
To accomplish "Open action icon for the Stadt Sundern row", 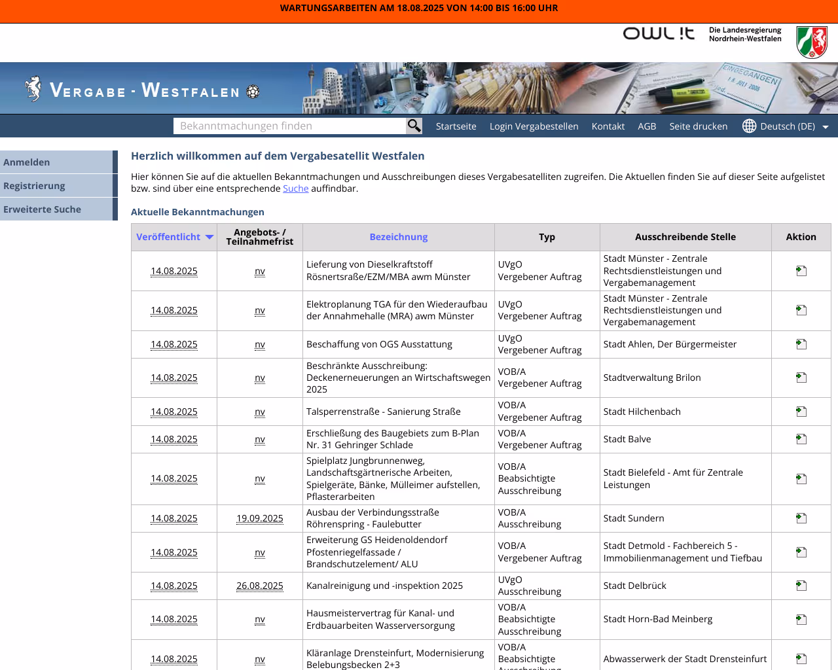I will (801, 518).
